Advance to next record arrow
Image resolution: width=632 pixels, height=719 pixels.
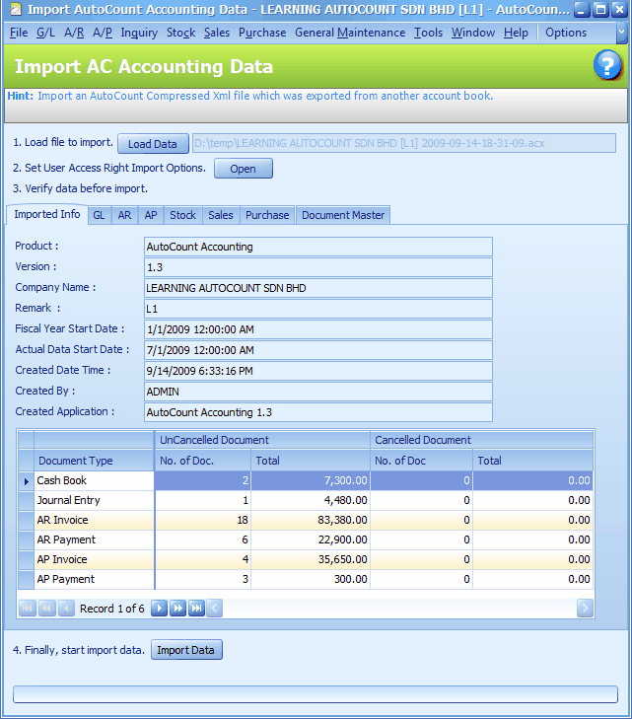(159, 609)
